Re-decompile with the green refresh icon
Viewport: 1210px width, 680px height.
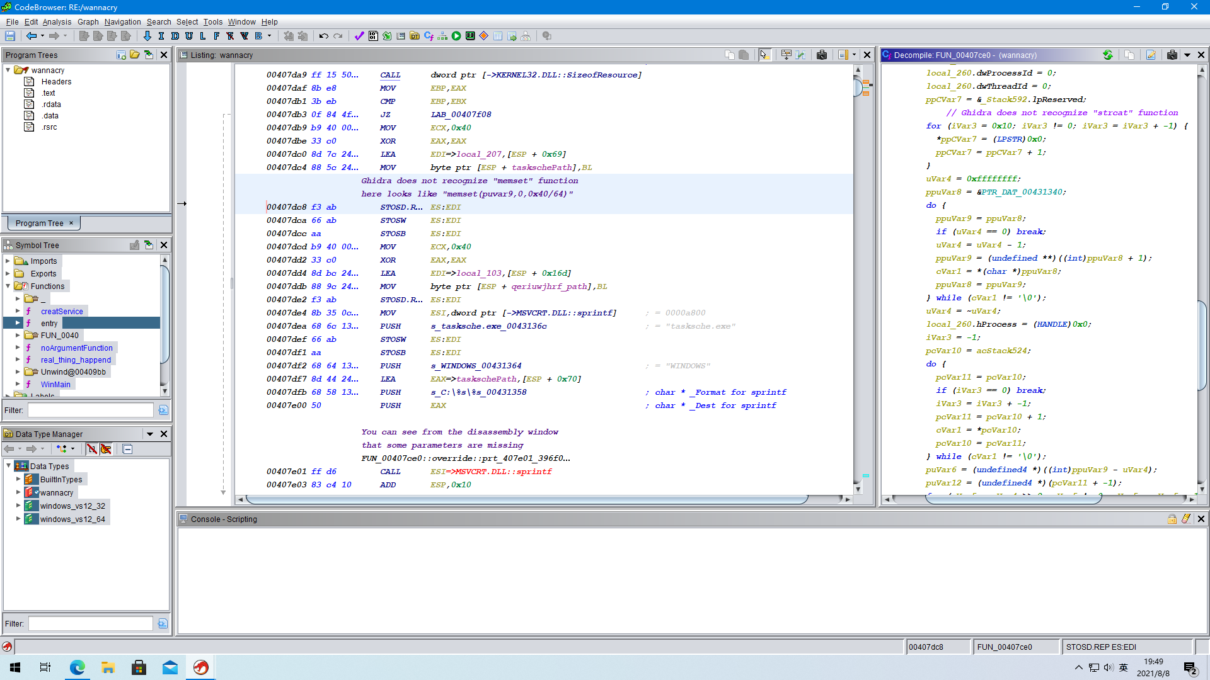pos(1108,55)
